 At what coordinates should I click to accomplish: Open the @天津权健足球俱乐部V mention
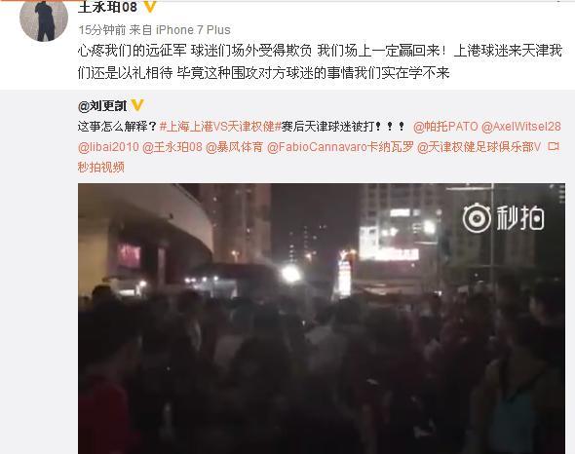point(479,147)
